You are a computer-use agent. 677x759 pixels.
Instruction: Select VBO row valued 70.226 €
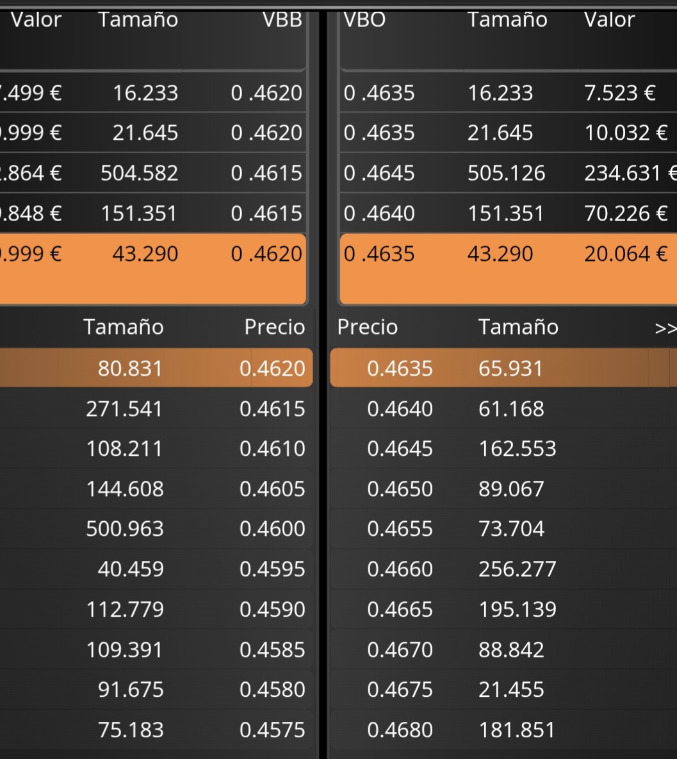509,213
